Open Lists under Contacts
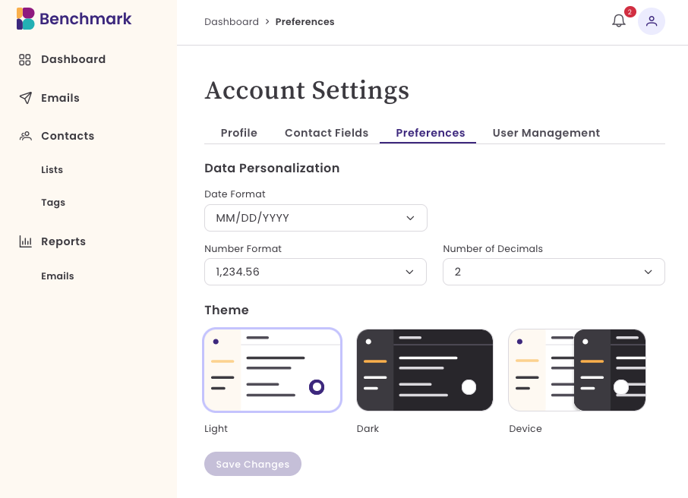 tap(52, 170)
